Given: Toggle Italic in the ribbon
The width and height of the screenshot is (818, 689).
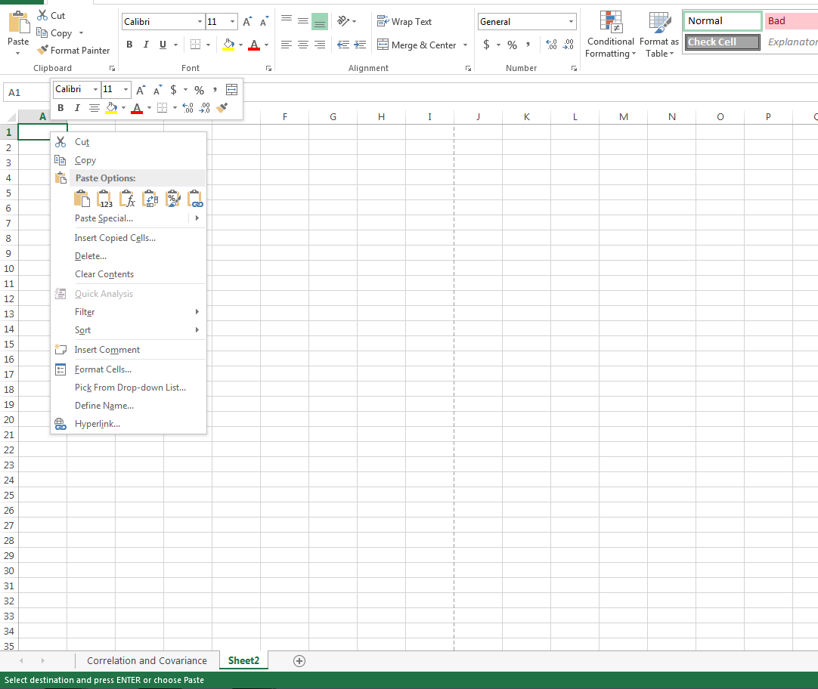Looking at the screenshot, I should [x=146, y=45].
